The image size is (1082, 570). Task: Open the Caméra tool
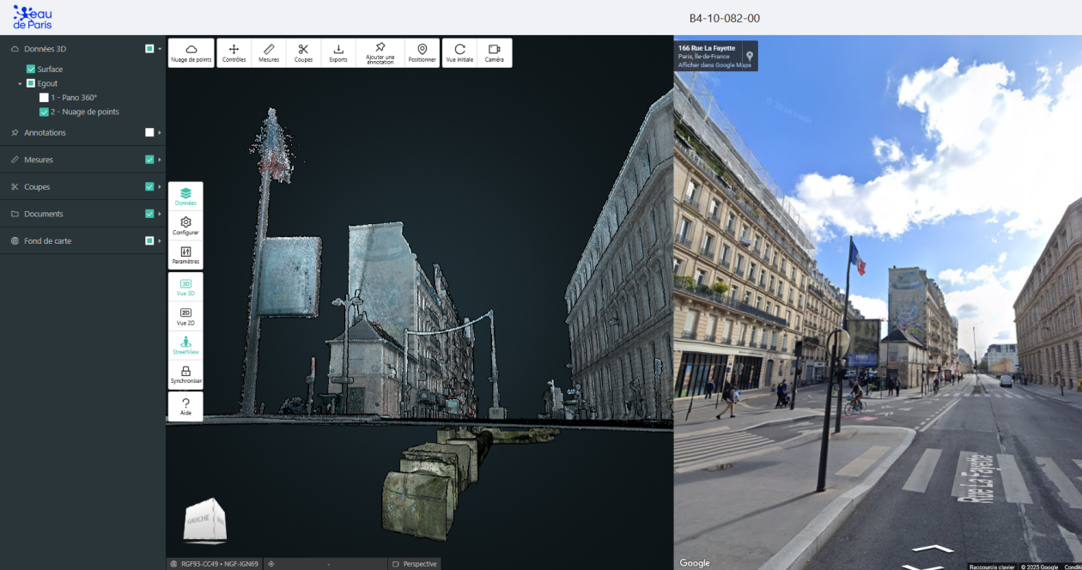pyautogui.click(x=494, y=53)
